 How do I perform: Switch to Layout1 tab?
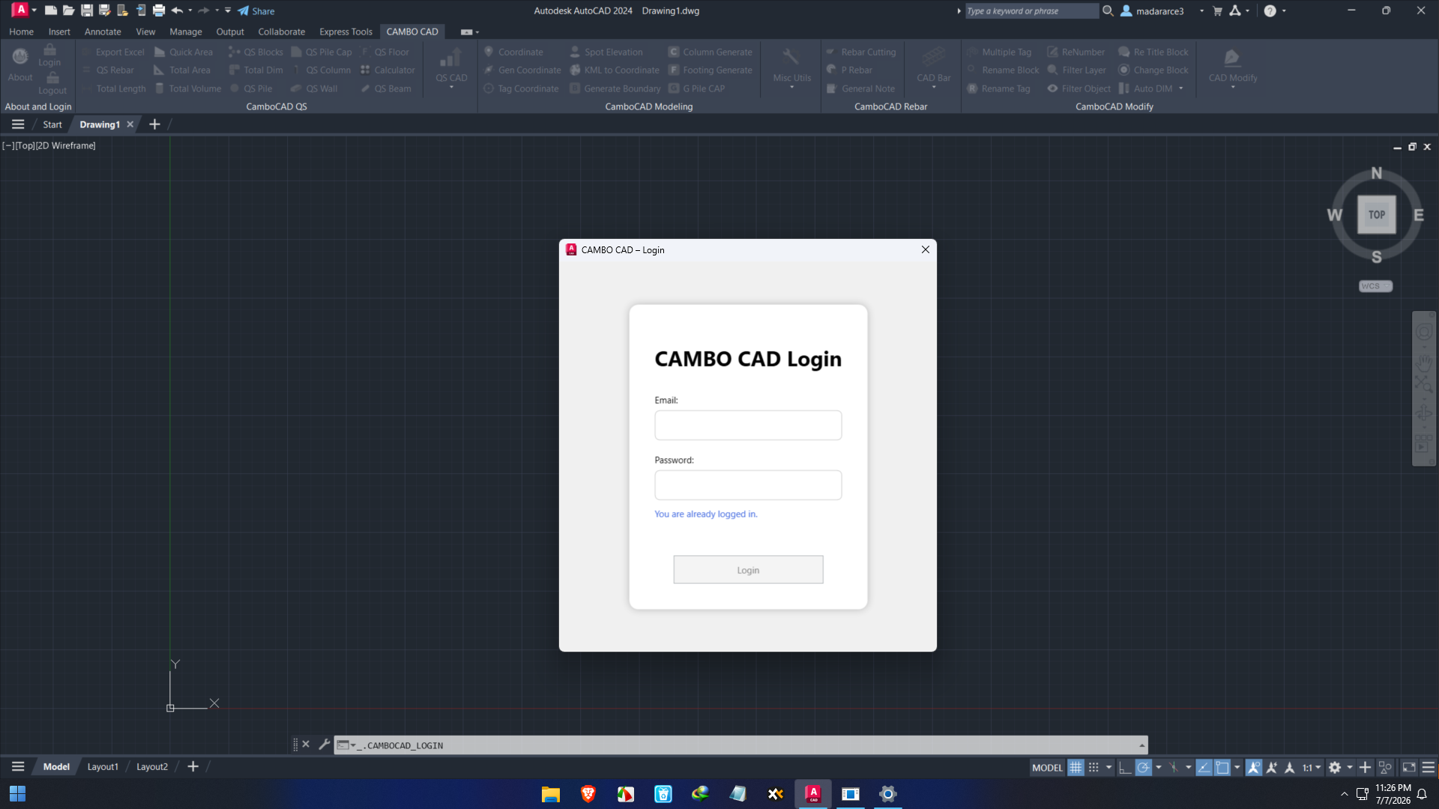103,766
